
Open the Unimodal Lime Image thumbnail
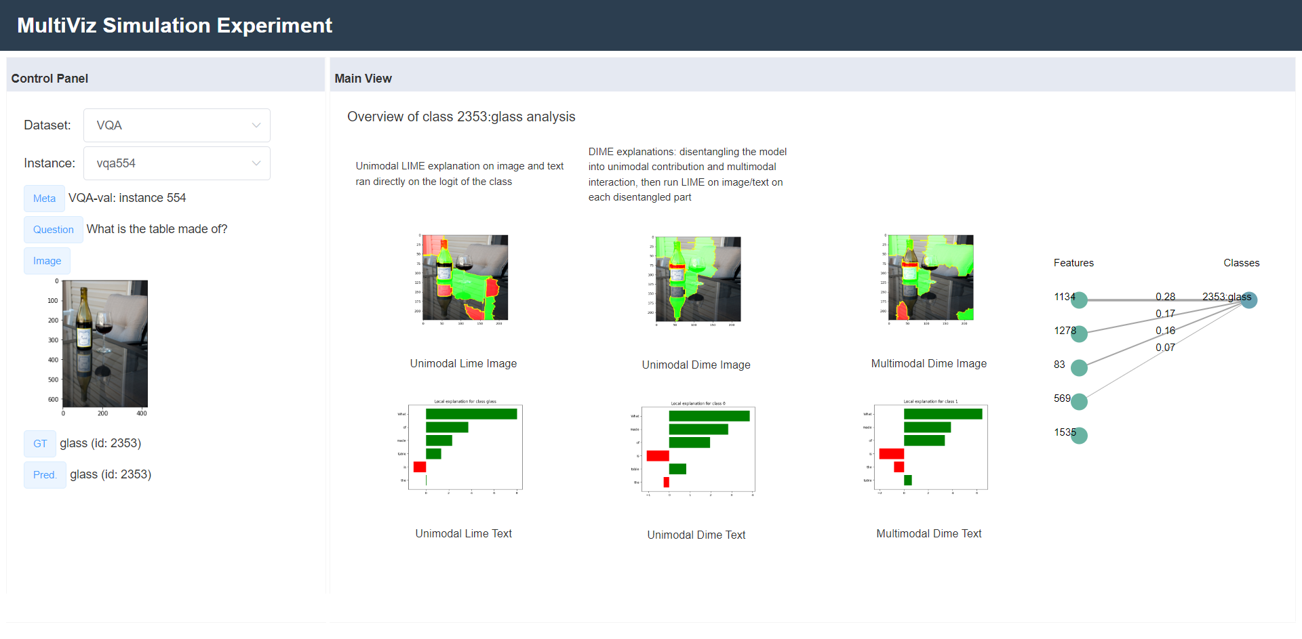coord(462,279)
